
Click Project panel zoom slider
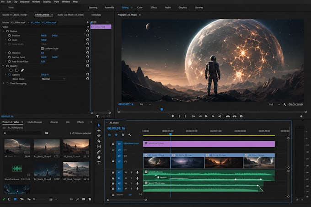point(40,199)
